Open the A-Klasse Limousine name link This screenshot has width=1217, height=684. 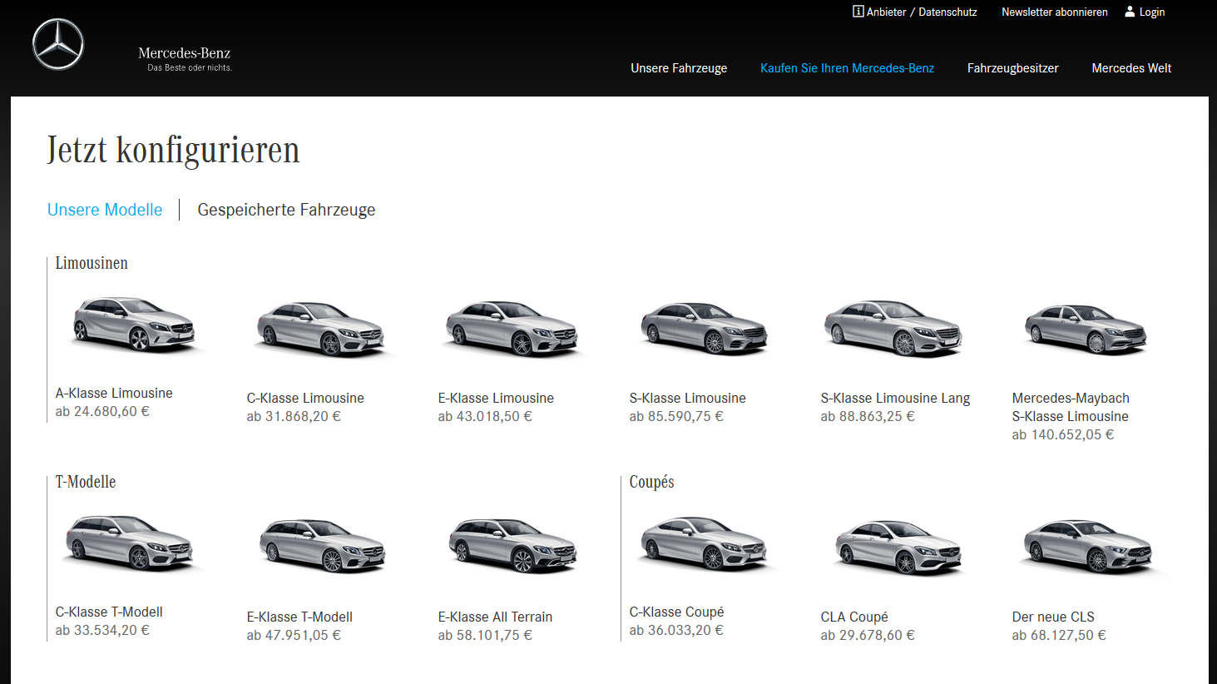point(114,393)
